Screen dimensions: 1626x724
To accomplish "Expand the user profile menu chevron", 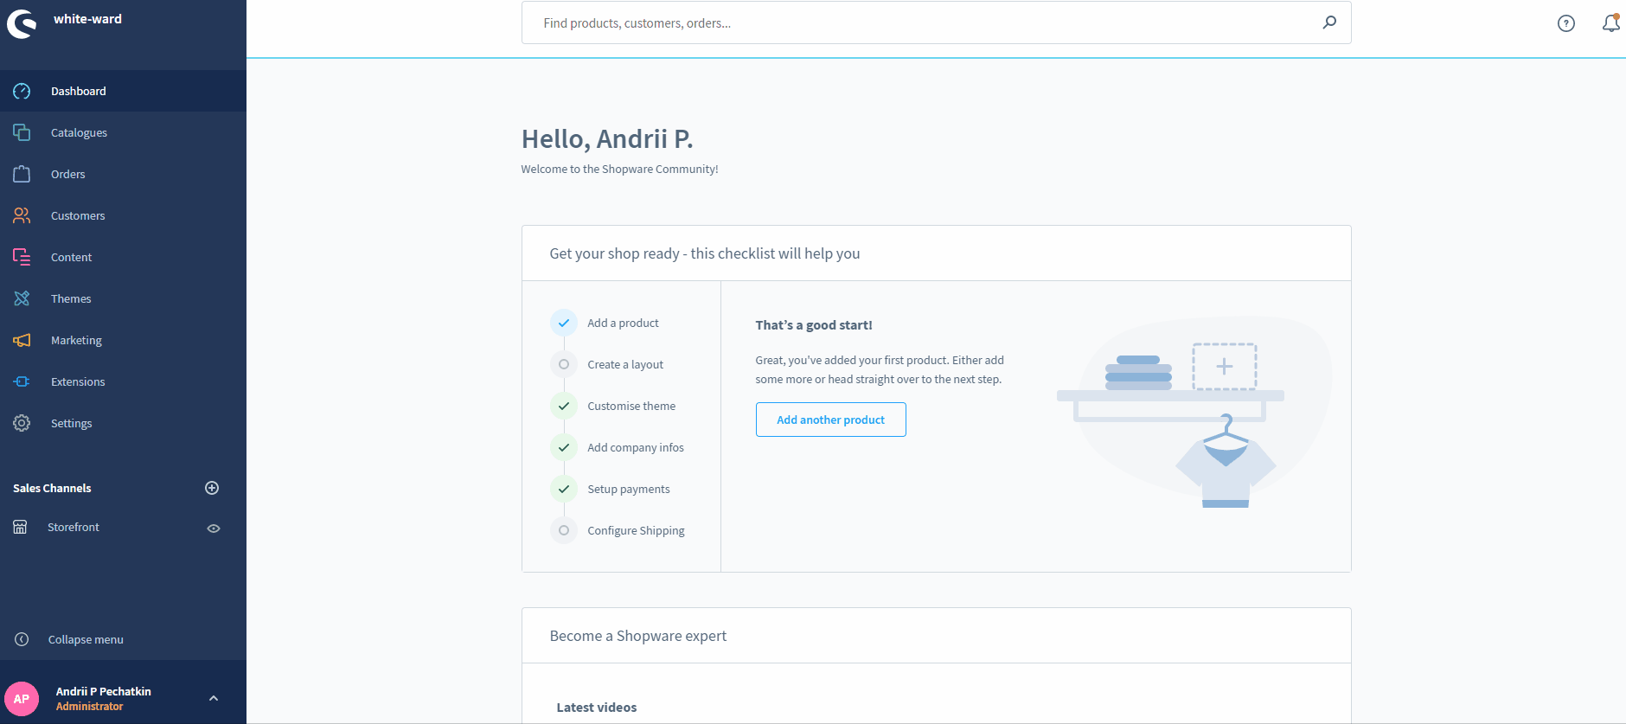I will click(214, 698).
